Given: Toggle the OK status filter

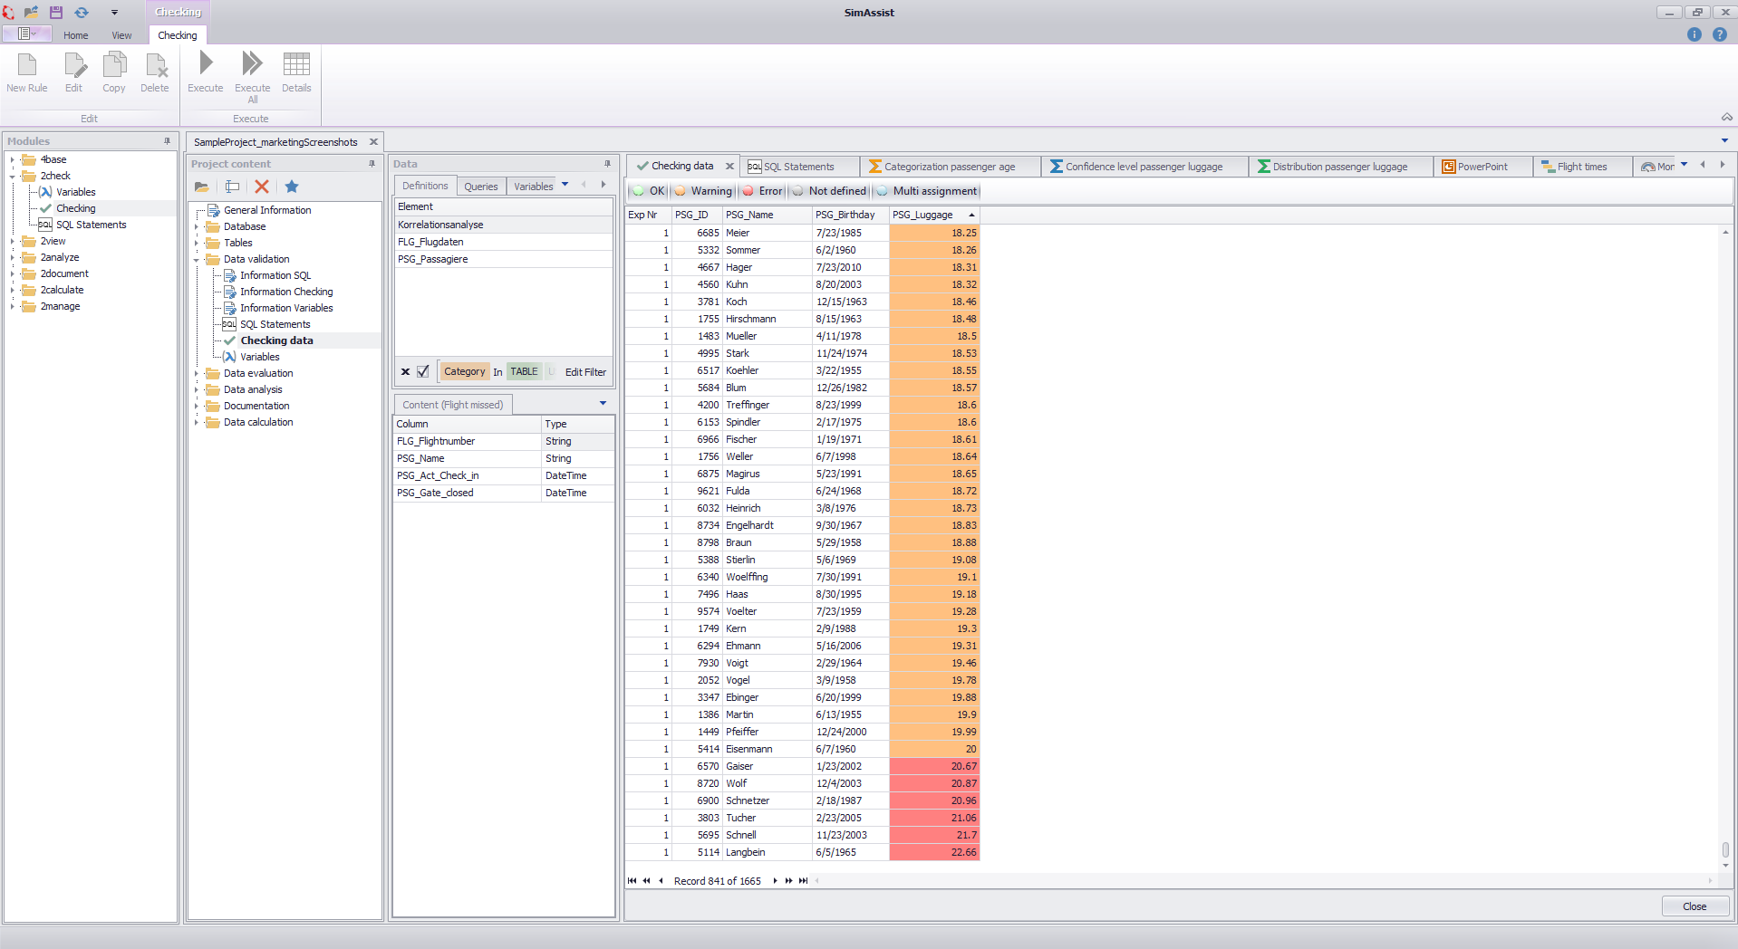Looking at the screenshot, I should click(x=649, y=191).
